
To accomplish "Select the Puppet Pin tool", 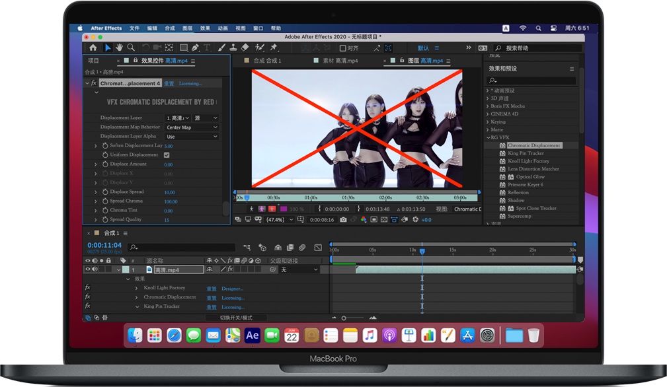I will (x=274, y=47).
